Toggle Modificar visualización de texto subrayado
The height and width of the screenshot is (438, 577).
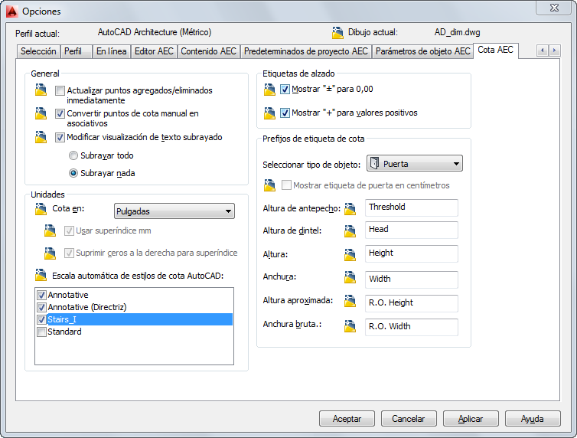60,138
